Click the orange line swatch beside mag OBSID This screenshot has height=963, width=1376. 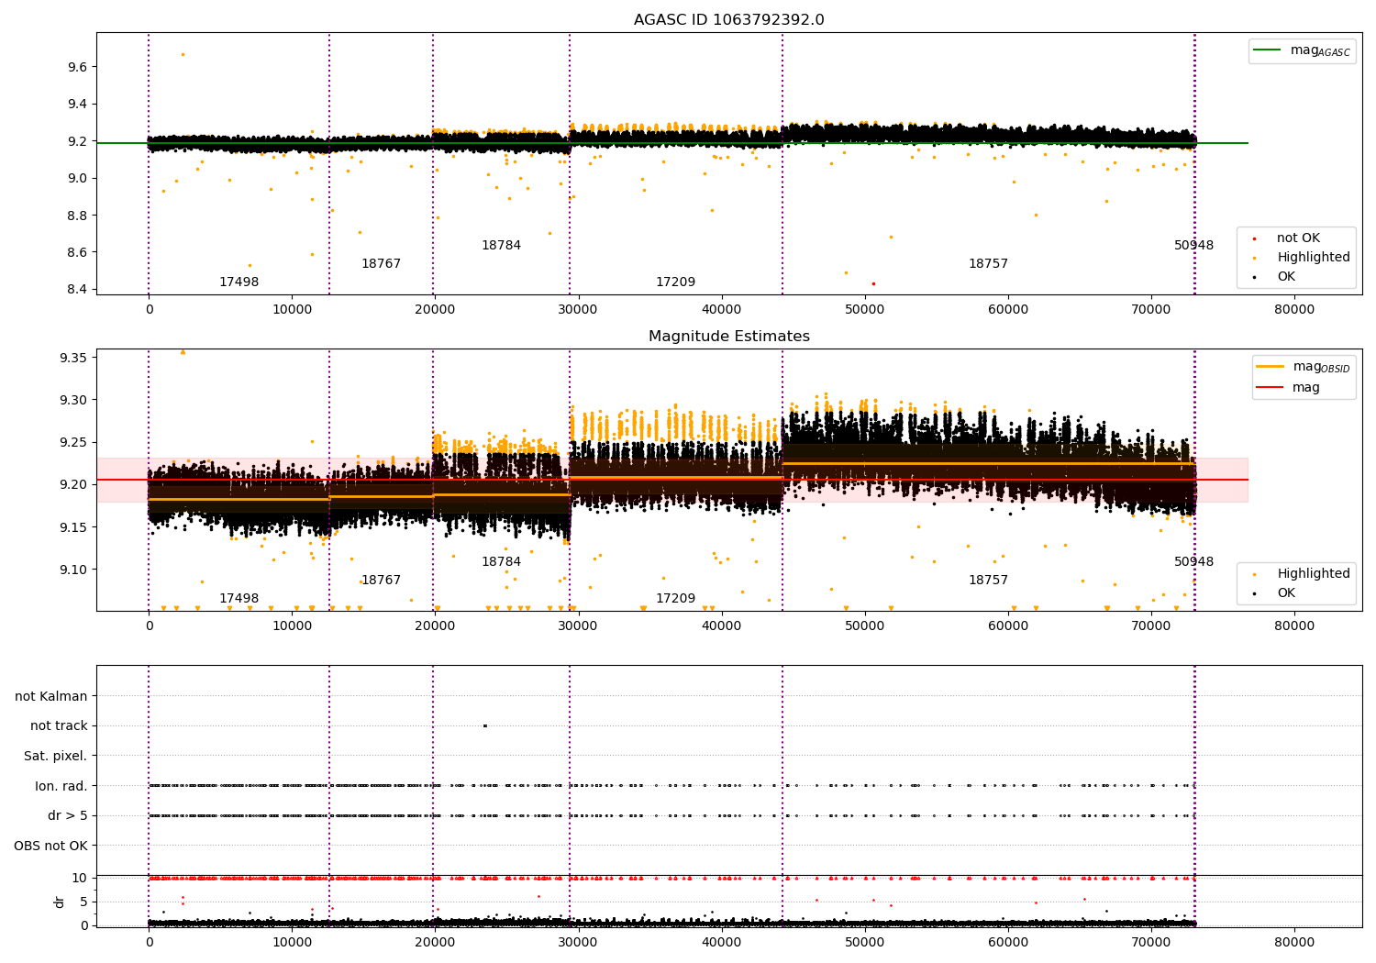(x=1271, y=367)
